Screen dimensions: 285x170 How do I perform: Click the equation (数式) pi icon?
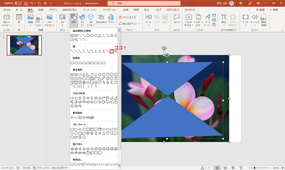click(x=224, y=19)
